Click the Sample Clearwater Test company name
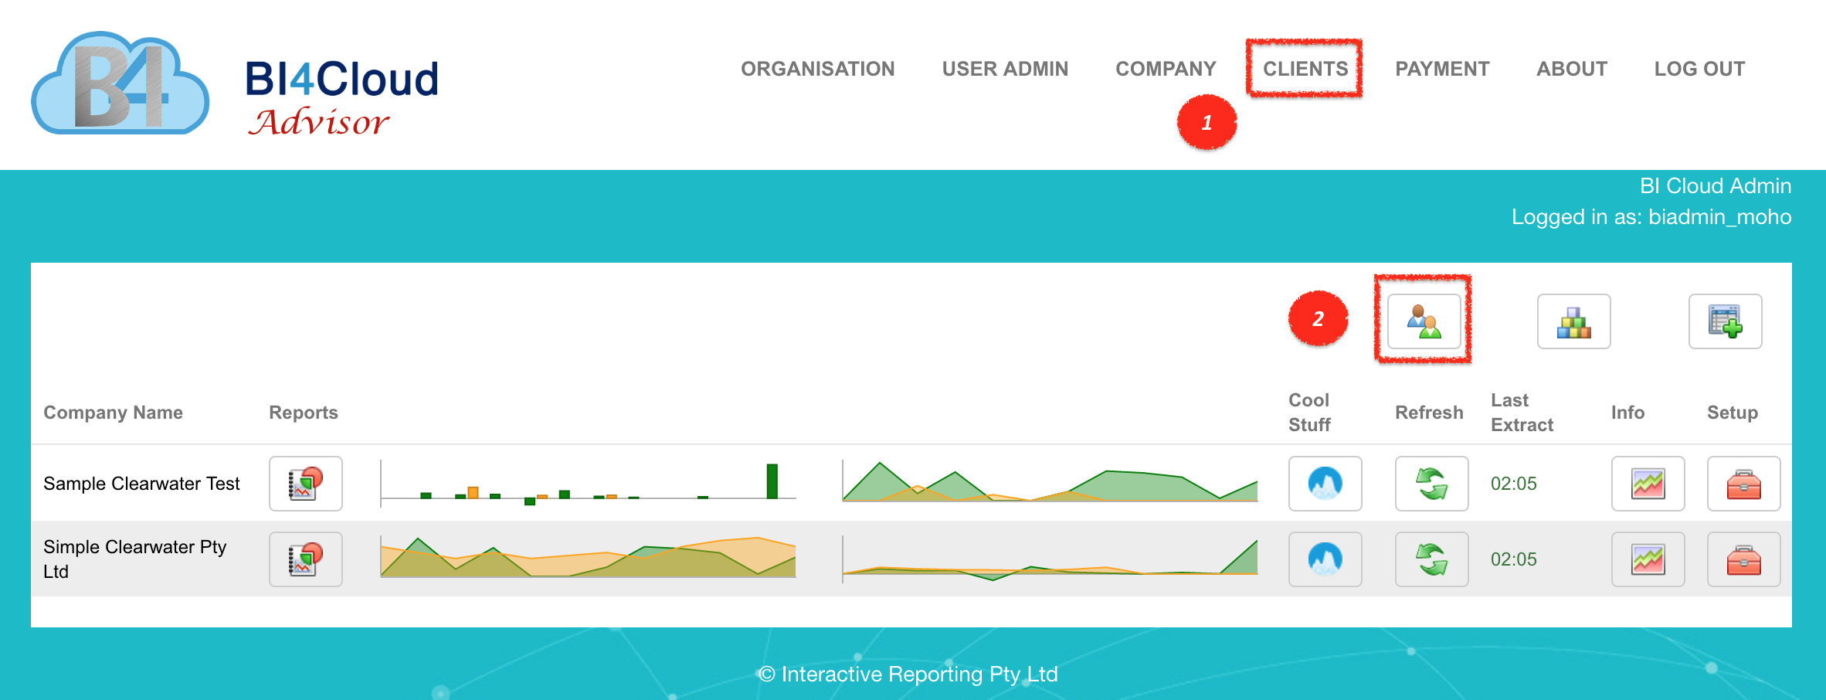The width and height of the screenshot is (1826, 700). pyautogui.click(x=141, y=484)
